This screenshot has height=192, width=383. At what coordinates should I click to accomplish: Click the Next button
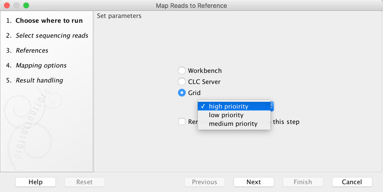pos(254,182)
